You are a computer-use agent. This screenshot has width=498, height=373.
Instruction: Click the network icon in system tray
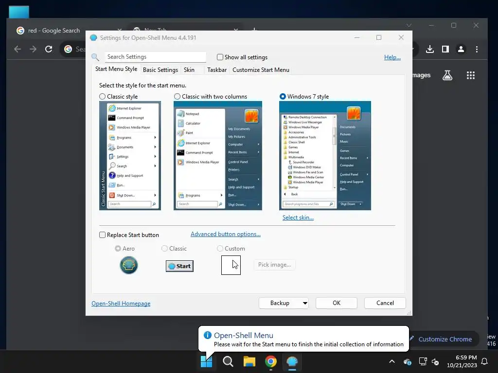click(x=423, y=361)
